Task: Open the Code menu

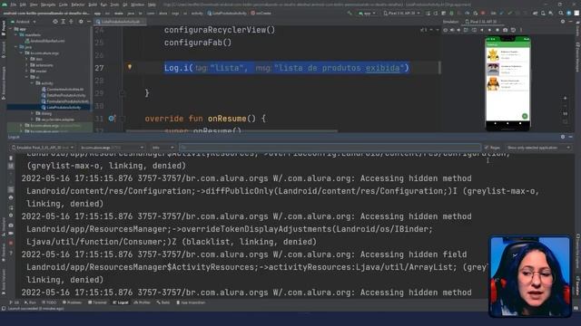Action: pyautogui.click(x=64, y=5)
